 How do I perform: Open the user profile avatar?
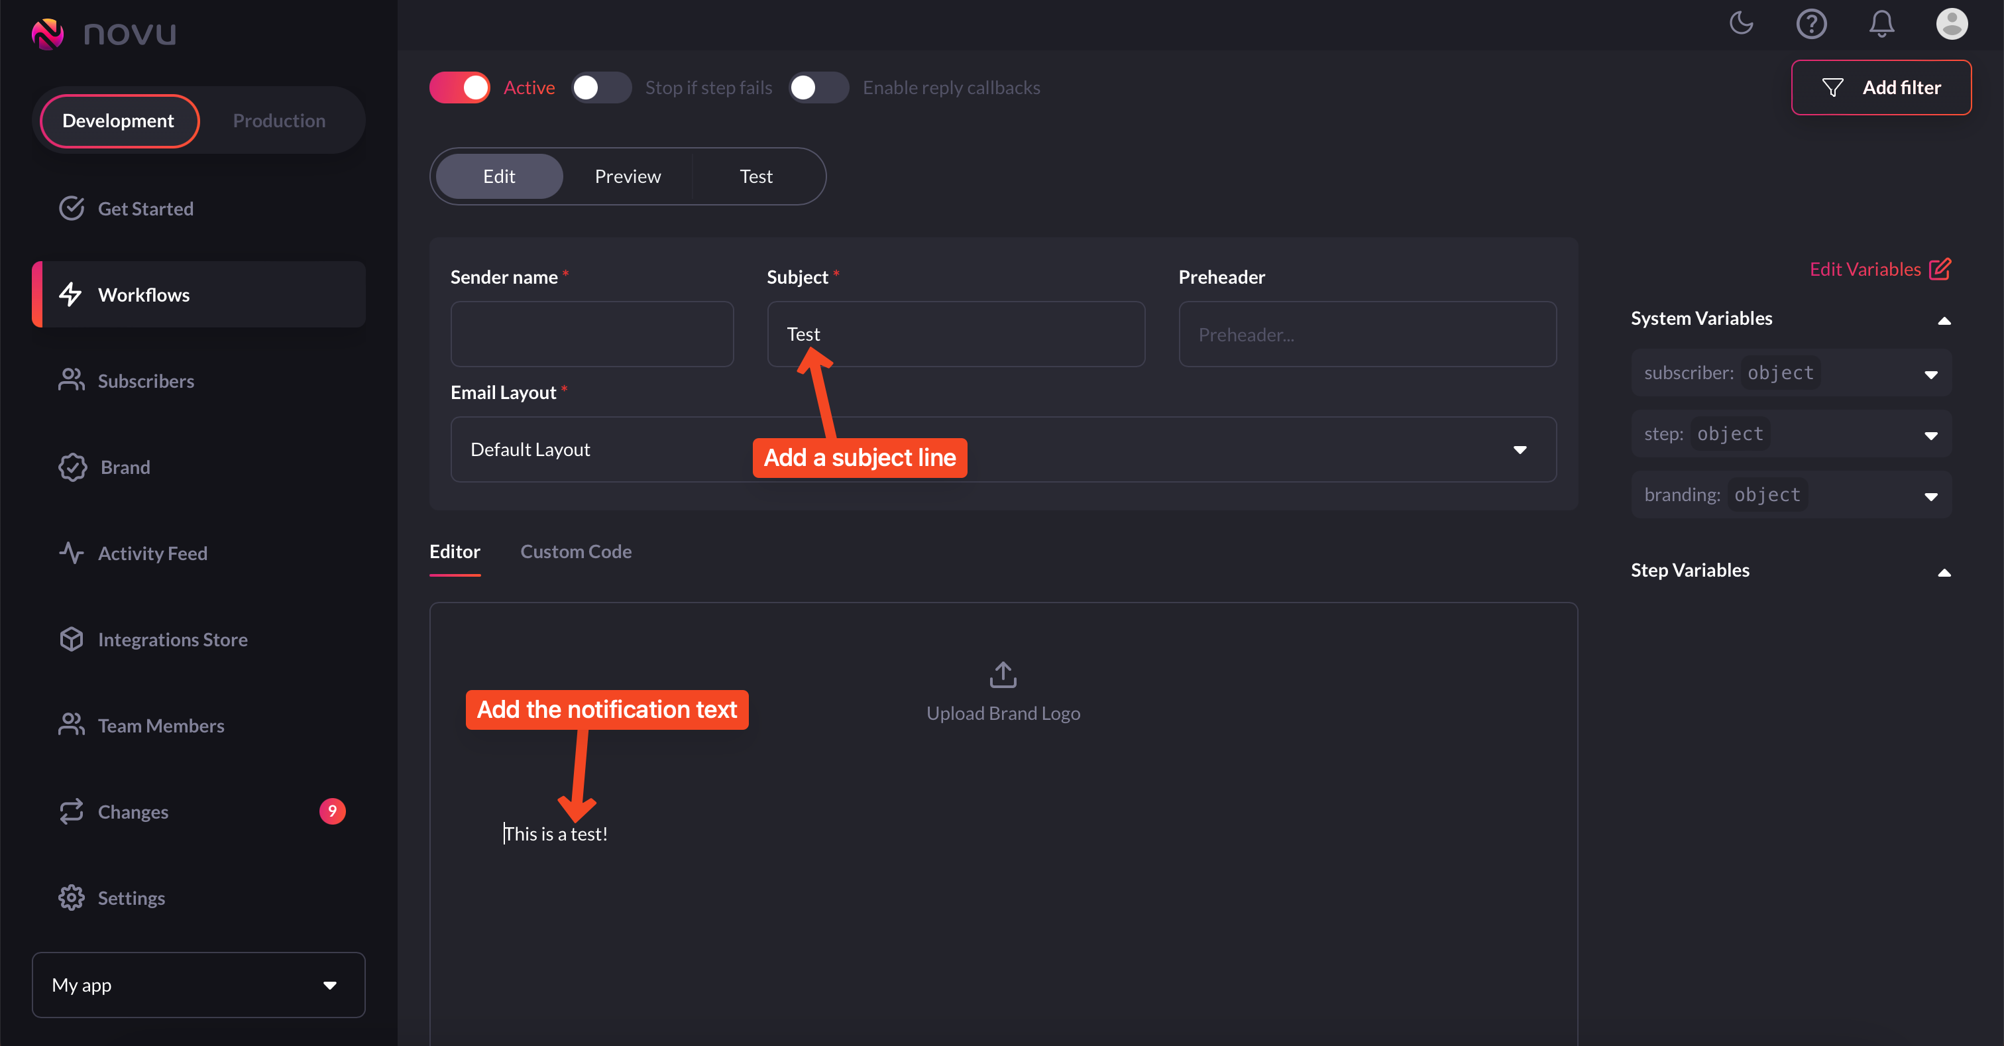(x=1951, y=23)
